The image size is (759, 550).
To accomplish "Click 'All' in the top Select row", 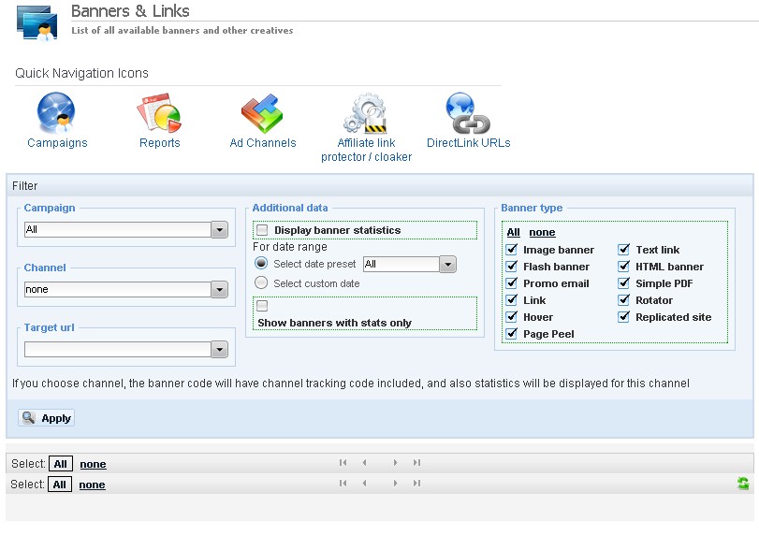I will coord(60,464).
